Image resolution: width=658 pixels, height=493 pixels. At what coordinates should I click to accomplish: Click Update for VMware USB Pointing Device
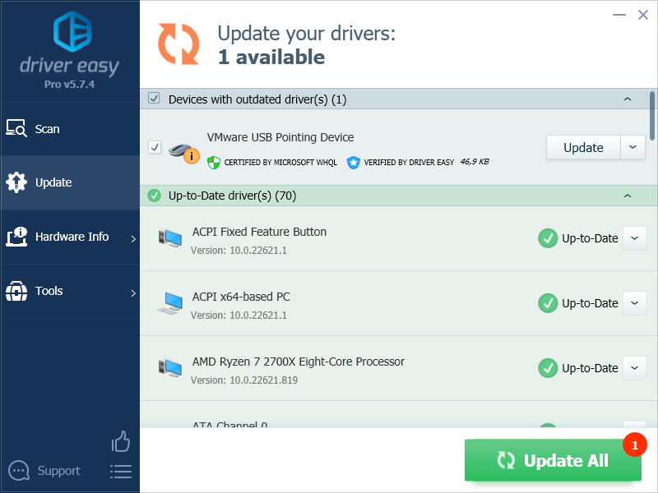(x=583, y=147)
